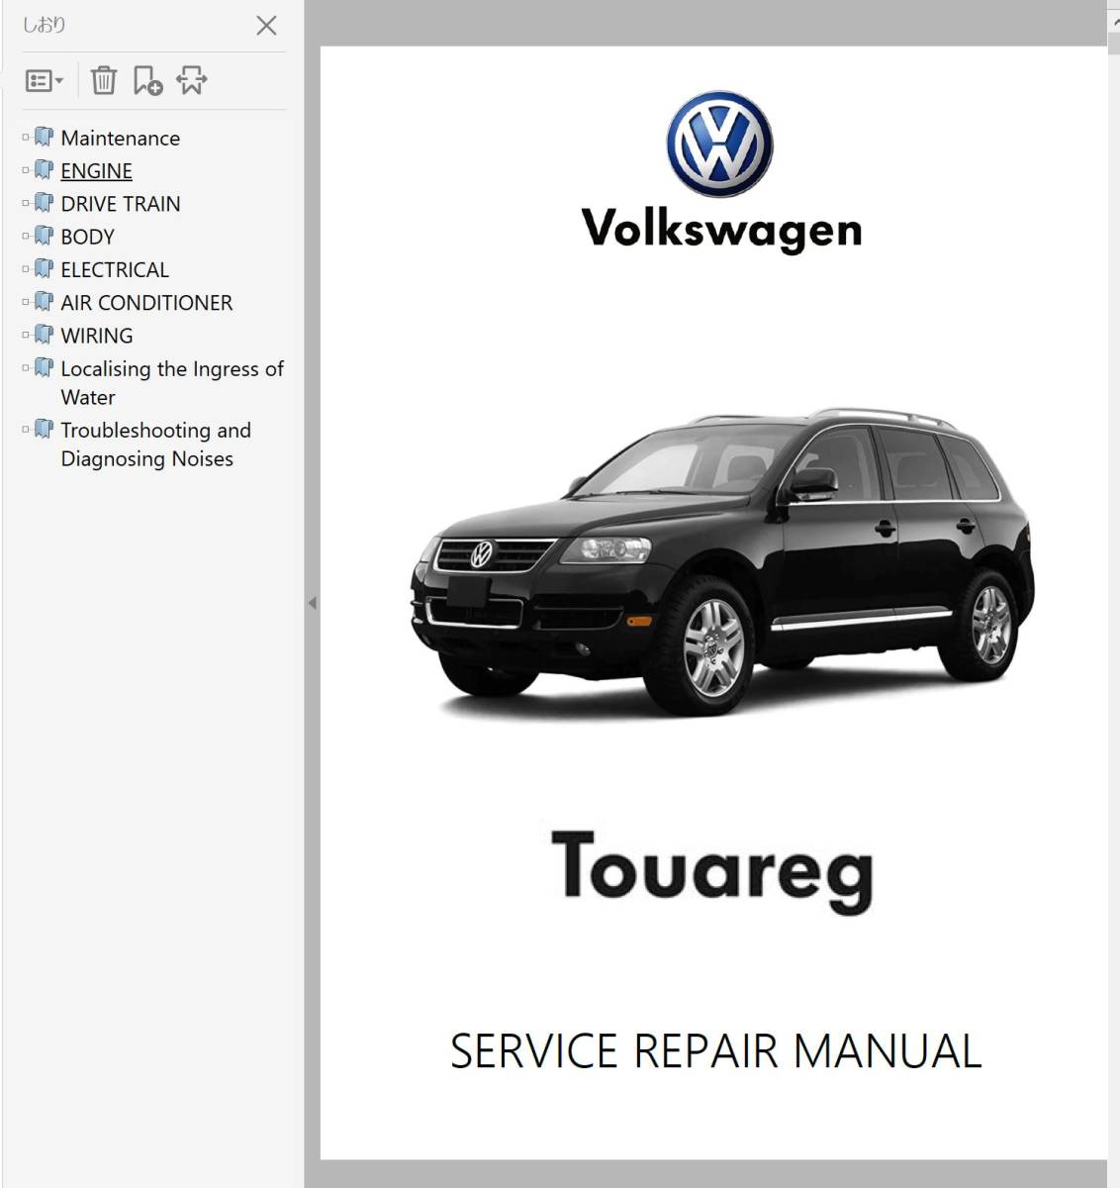This screenshot has height=1188, width=1120.
Task: Collapse the side panel with the arrow handle
Action: pyautogui.click(x=312, y=602)
